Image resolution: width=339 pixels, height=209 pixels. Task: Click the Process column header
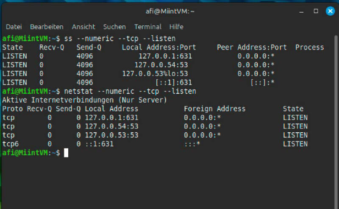pyautogui.click(x=309, y=47)
